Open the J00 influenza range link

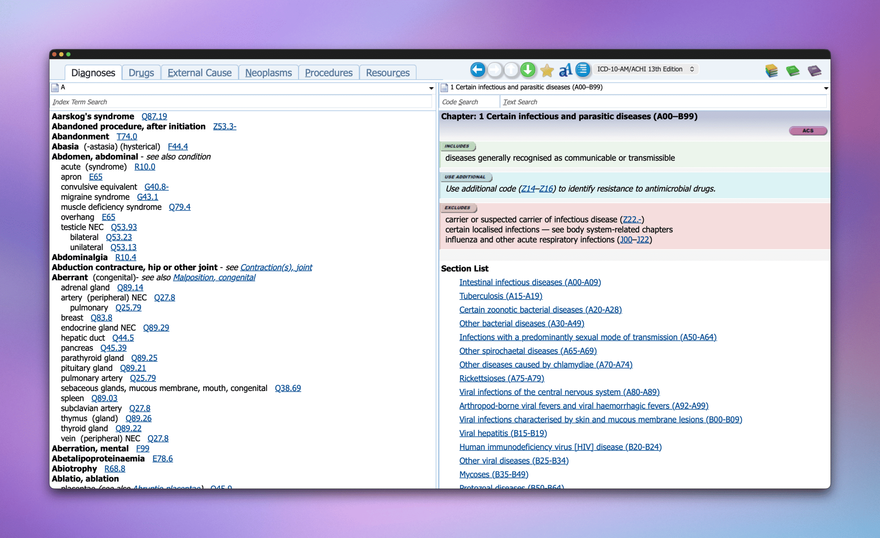click(x=626, y=239)
